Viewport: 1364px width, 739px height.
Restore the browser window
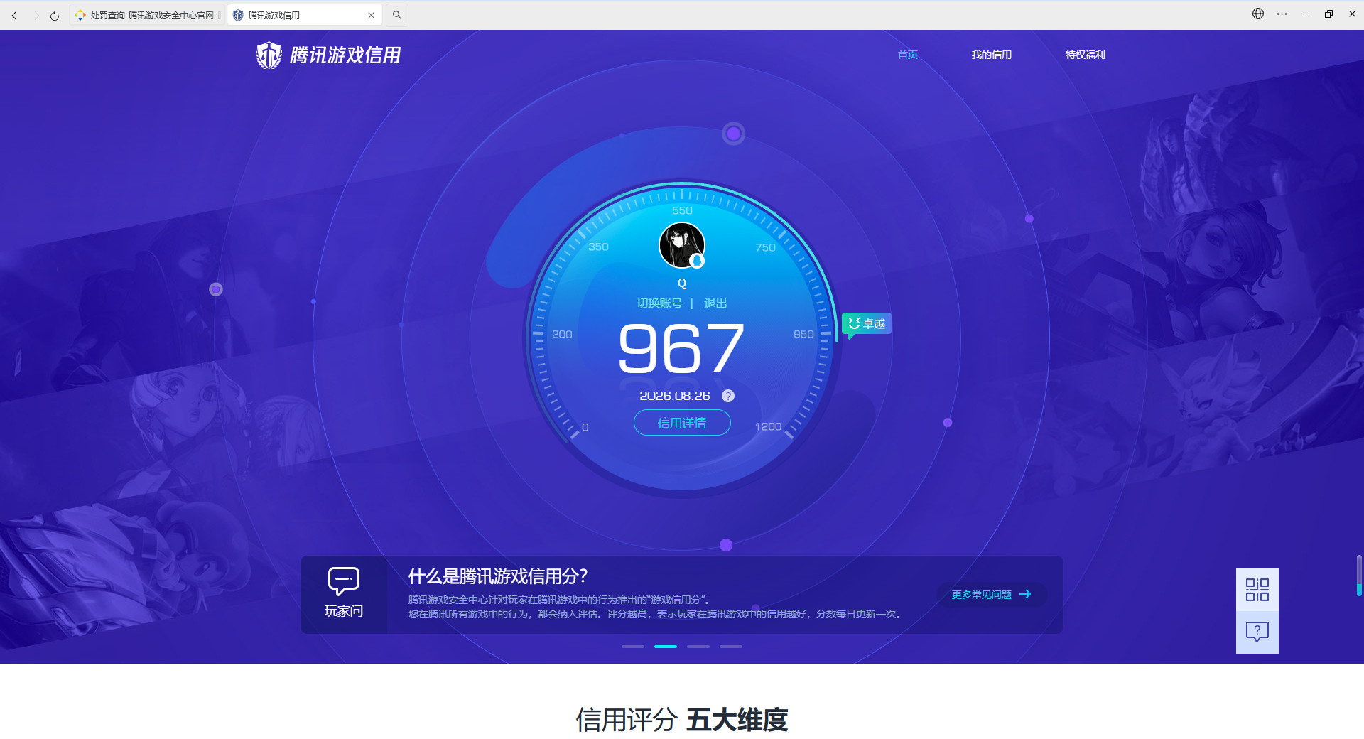tap(1328, 14)
